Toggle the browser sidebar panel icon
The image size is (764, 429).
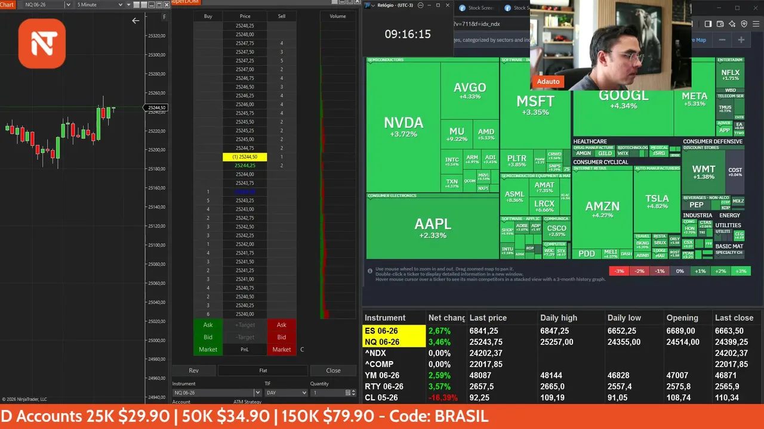708,24
